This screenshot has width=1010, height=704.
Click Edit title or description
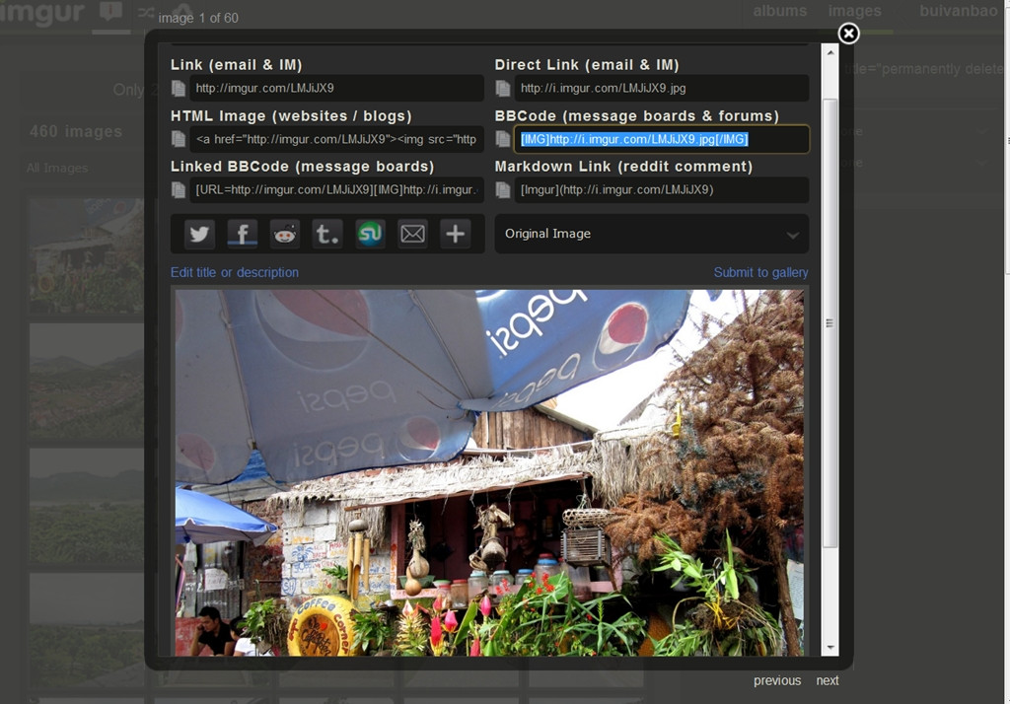pos(235,272)
